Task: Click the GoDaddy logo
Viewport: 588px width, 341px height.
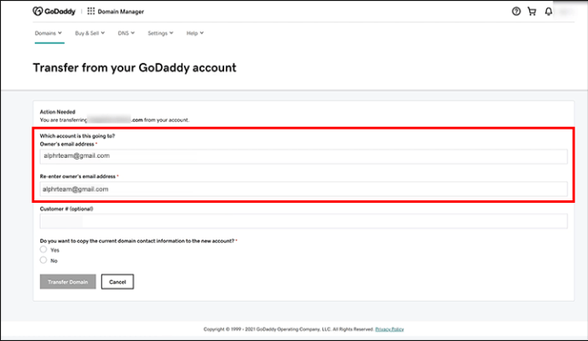Action: click(54, 11)
